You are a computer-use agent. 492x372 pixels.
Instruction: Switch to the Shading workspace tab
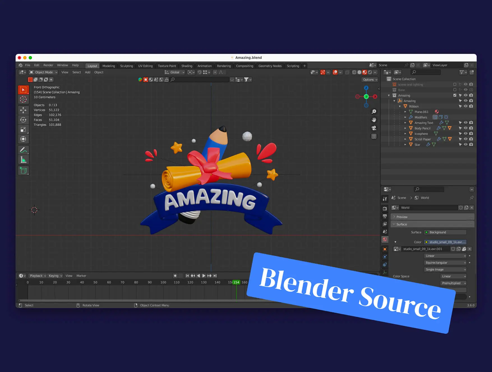[x=187, y=66]
